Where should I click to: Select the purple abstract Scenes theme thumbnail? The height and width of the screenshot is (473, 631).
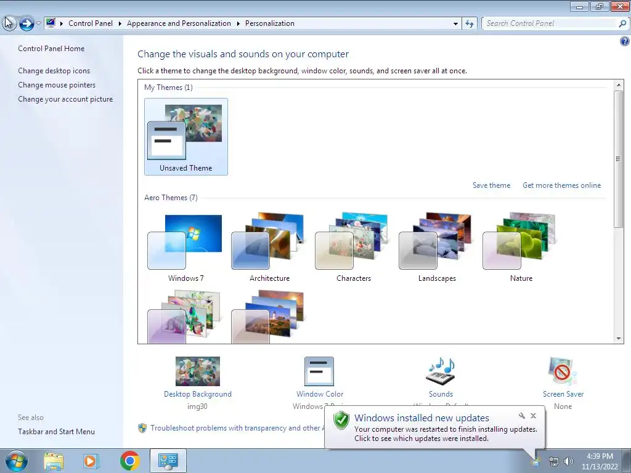pyautogui.click(x=184, y=317)
